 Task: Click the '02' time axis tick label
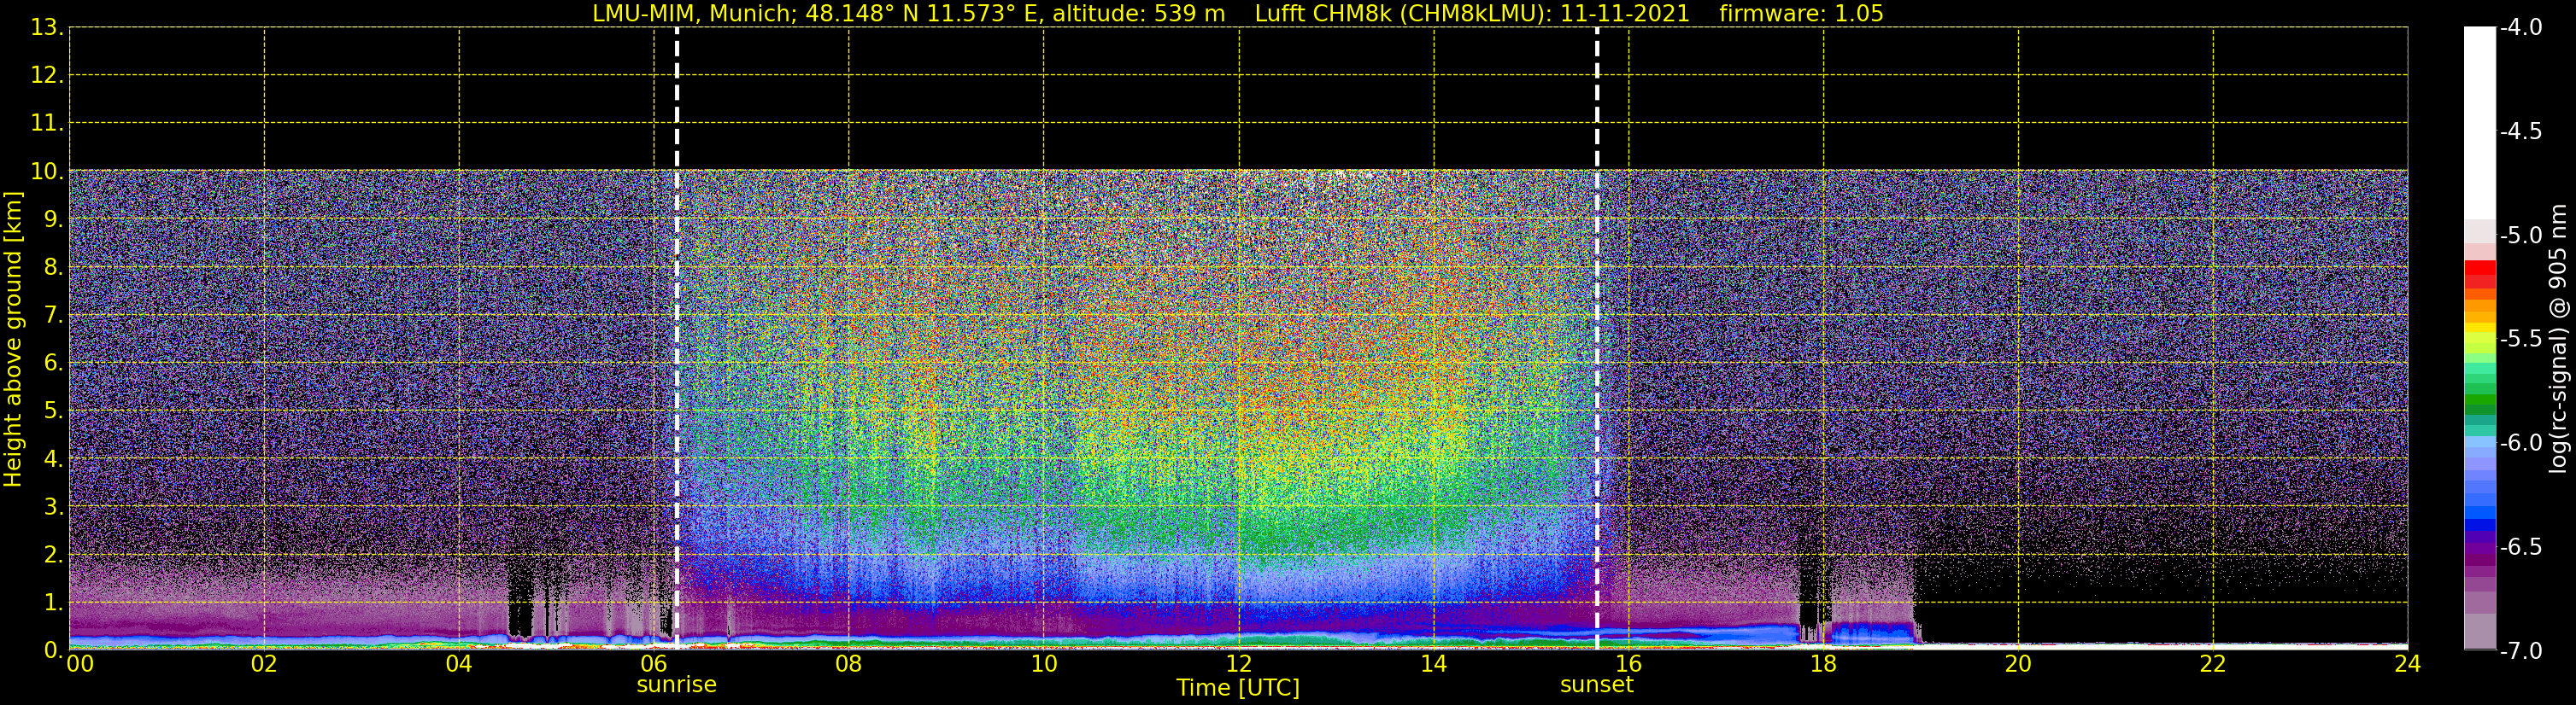click(x=264, y=664)
